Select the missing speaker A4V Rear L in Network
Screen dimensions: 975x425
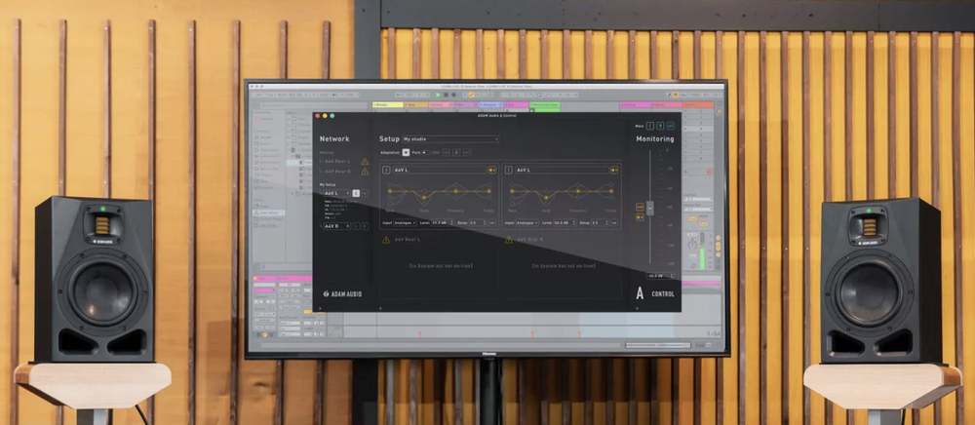click(x=337, y=162)
